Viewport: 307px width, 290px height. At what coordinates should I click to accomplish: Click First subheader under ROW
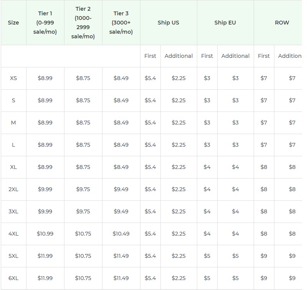264,56
